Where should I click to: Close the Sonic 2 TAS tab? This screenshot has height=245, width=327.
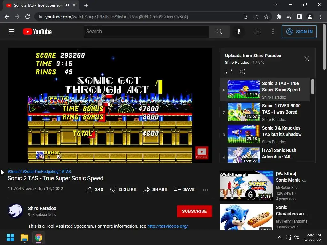coord(74,5)
